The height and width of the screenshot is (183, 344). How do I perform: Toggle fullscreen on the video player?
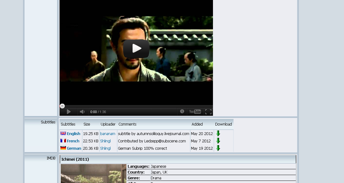[x=208, y=112]
